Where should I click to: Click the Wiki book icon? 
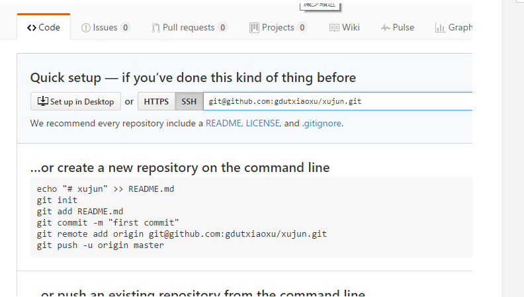tap(334, 28)
